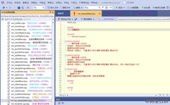
Task: Close the 文件资源管理器 panel
Action: 53,12
